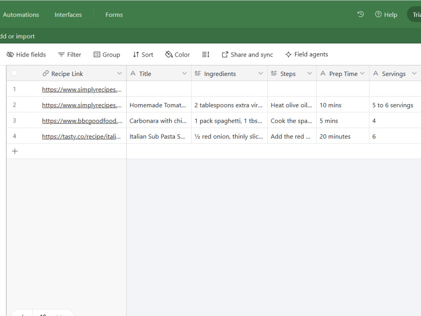Select the 'Cook the spa...' steps cell
This screenshot has width=421, height=316.
pyautogui.click(x=292, y=121)
